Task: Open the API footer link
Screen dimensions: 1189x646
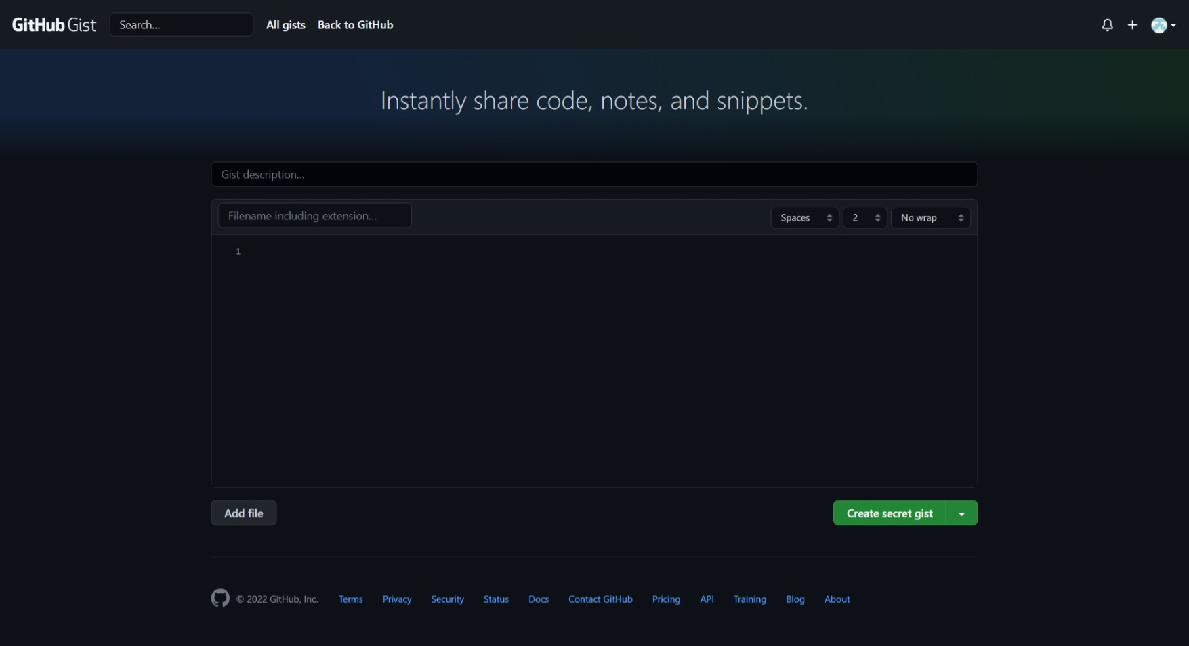Action: (x=707, y=599)
